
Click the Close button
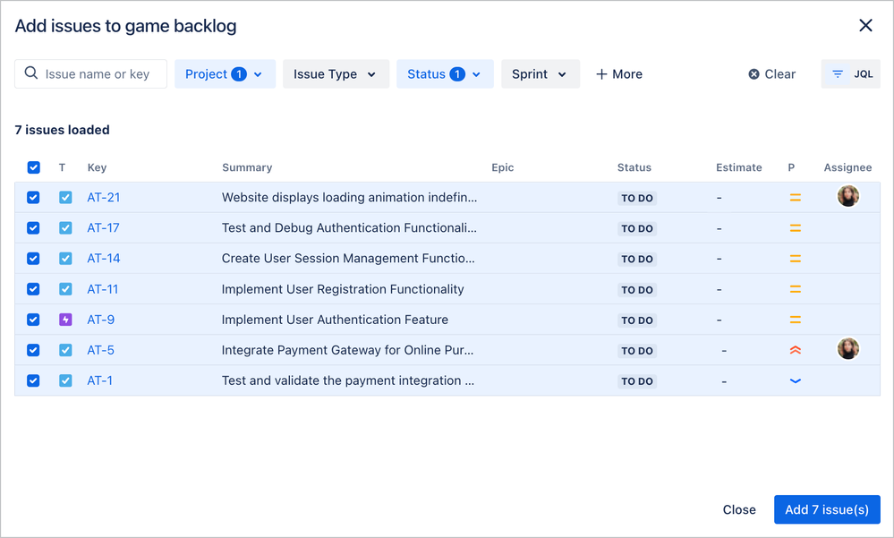click(x=739, y=509)
